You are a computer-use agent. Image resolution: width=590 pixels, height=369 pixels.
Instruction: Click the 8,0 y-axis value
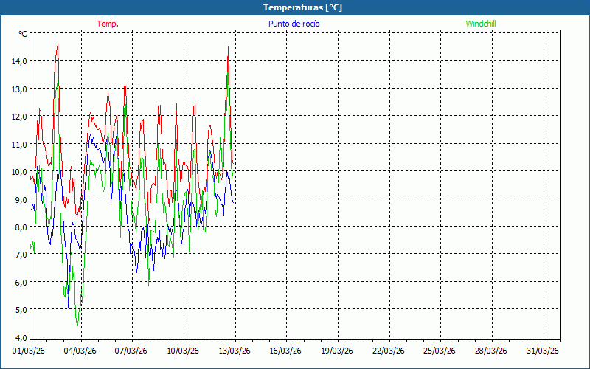point(19,227)
